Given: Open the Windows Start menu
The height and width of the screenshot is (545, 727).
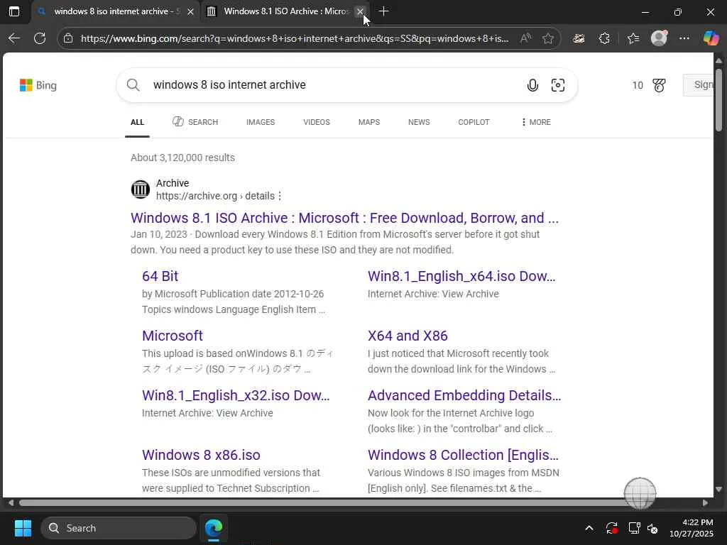Looking at the screenshot, I should 23,528.
